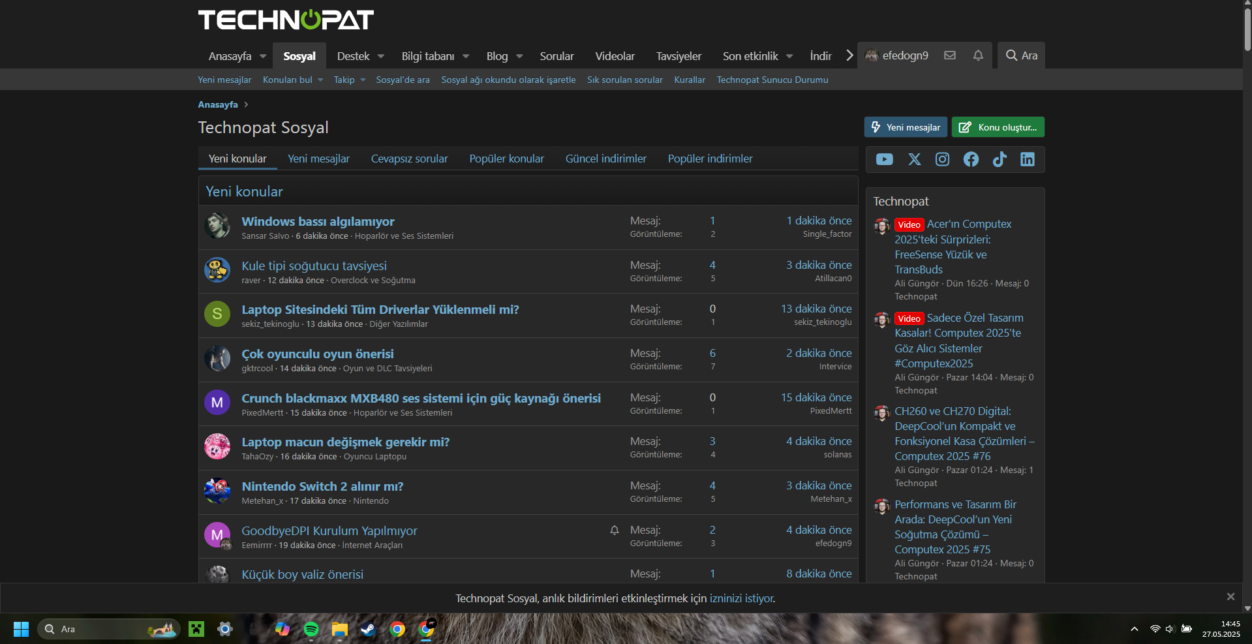Go to Sorular in the main menu
1252x644 pixels.
pyautogui.click(x=557, y=56)
